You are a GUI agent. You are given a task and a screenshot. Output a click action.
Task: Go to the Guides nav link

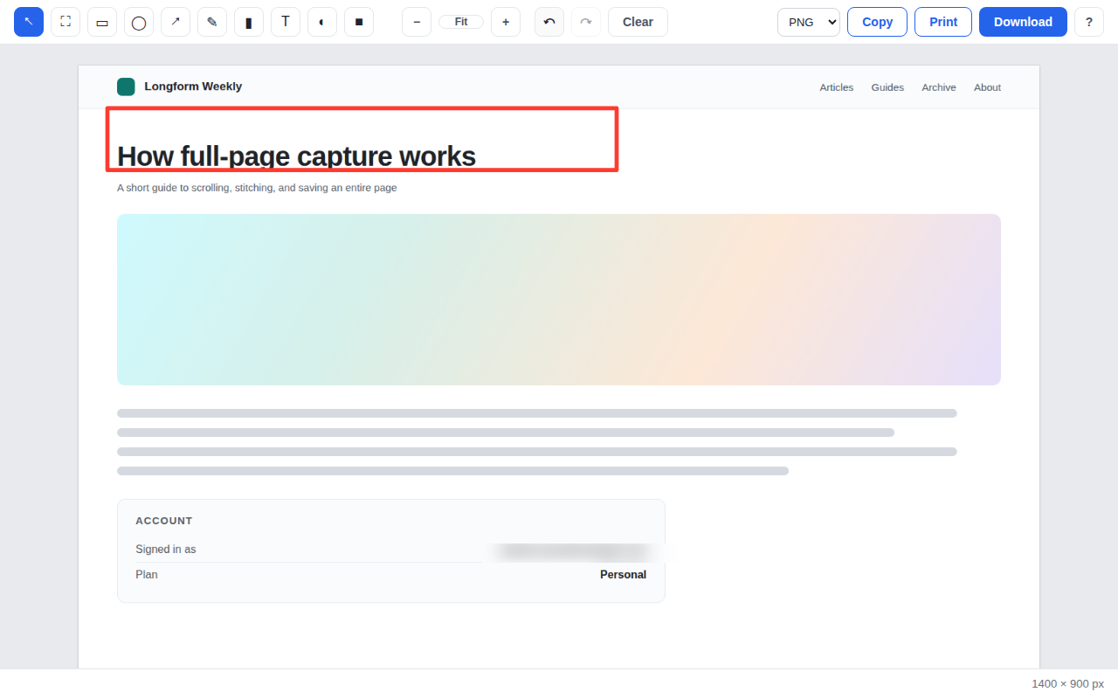click(887, 87)
